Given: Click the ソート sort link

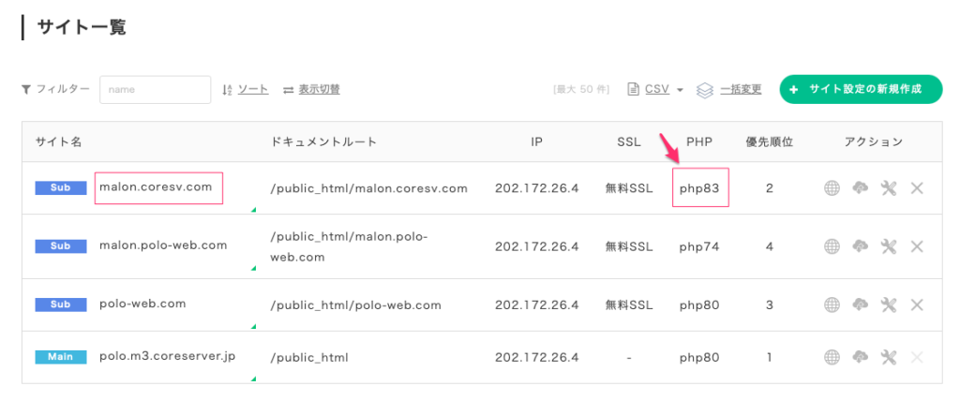Looking at the screenshot, I should point(252,90).
